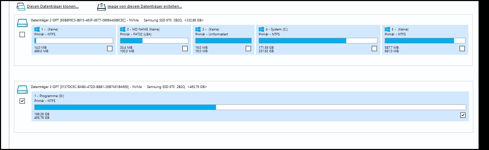Click Windows logo on partition 5
Screen dimensions: 489x150
coord(387,29)
